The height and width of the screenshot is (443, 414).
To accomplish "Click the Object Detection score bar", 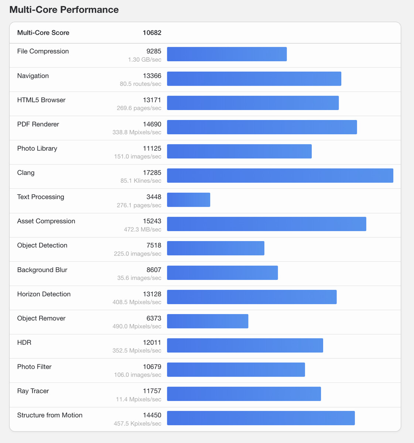I will (216, 248).
